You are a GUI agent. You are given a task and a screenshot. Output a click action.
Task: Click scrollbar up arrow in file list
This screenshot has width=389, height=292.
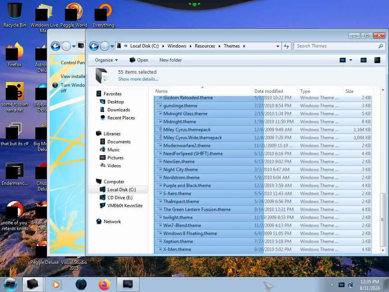click(x=383, y=90)
